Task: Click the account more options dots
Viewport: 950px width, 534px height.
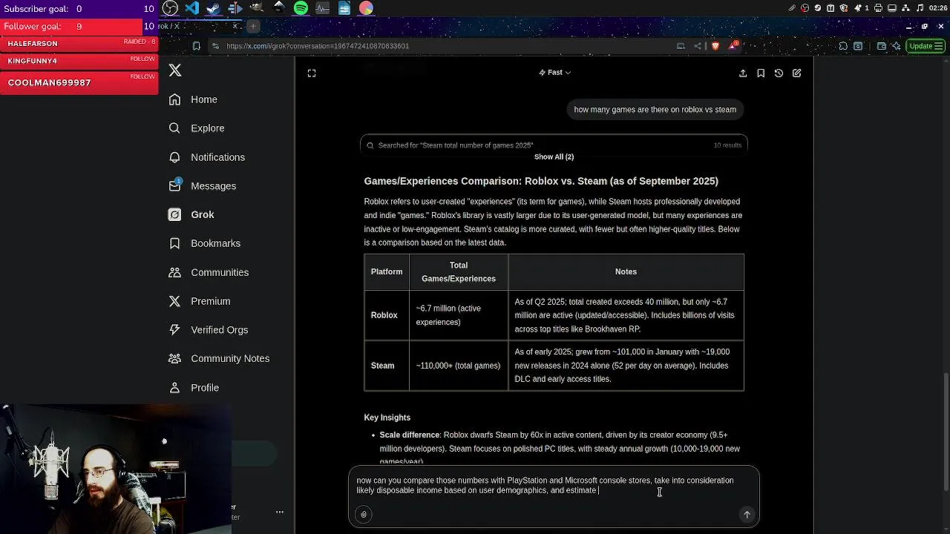Action: (x=280, y=512)
